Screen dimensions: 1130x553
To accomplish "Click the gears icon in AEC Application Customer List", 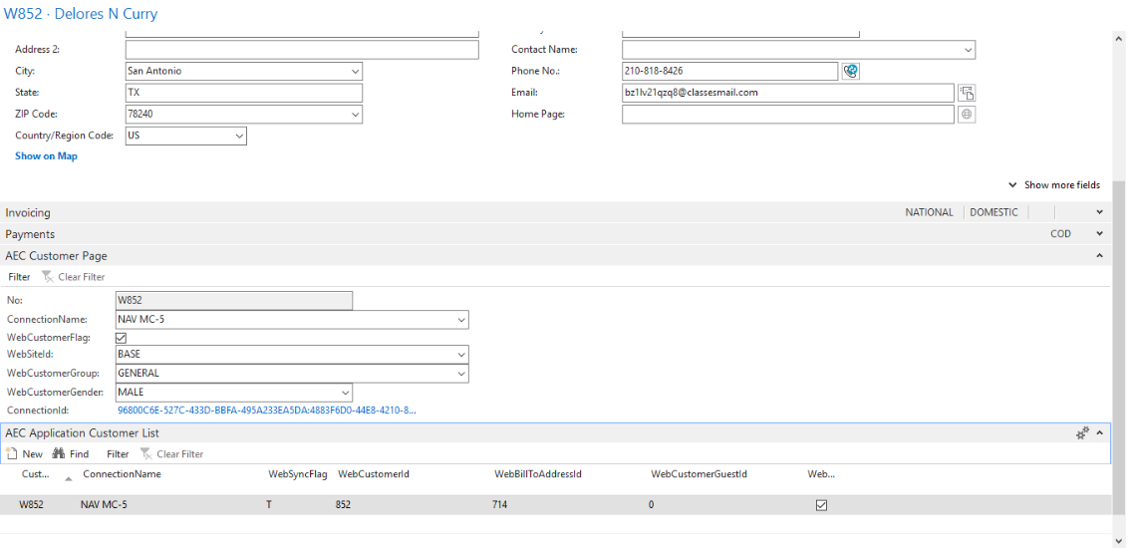I will 1082,433.
